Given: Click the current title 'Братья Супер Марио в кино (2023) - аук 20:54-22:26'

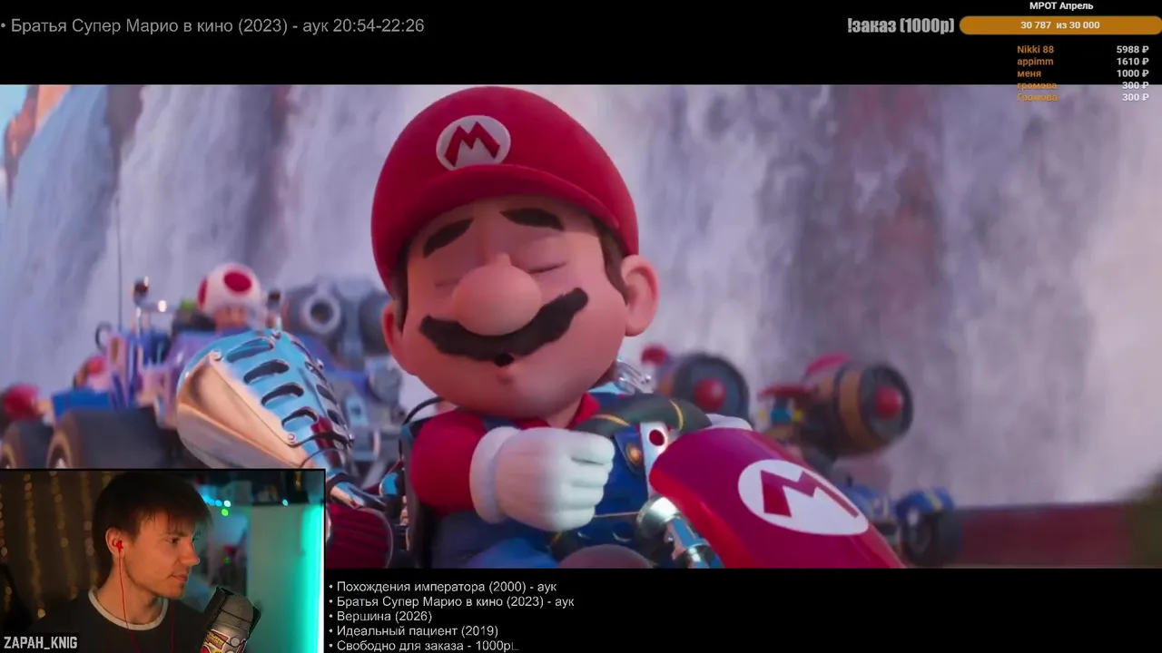Looking at the screenshot, I should coord(217,25).
